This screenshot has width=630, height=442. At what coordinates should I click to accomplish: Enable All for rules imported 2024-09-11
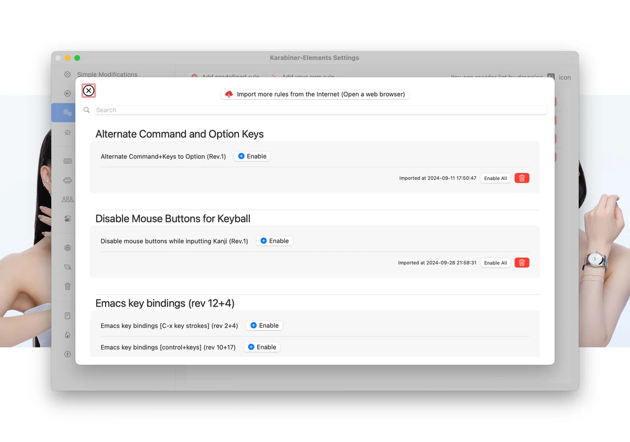[496, 178]
